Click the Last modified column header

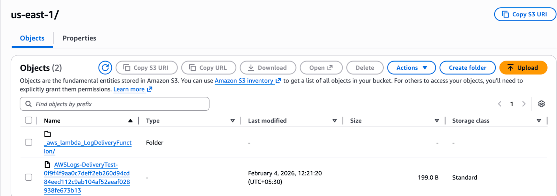point(267,120)
